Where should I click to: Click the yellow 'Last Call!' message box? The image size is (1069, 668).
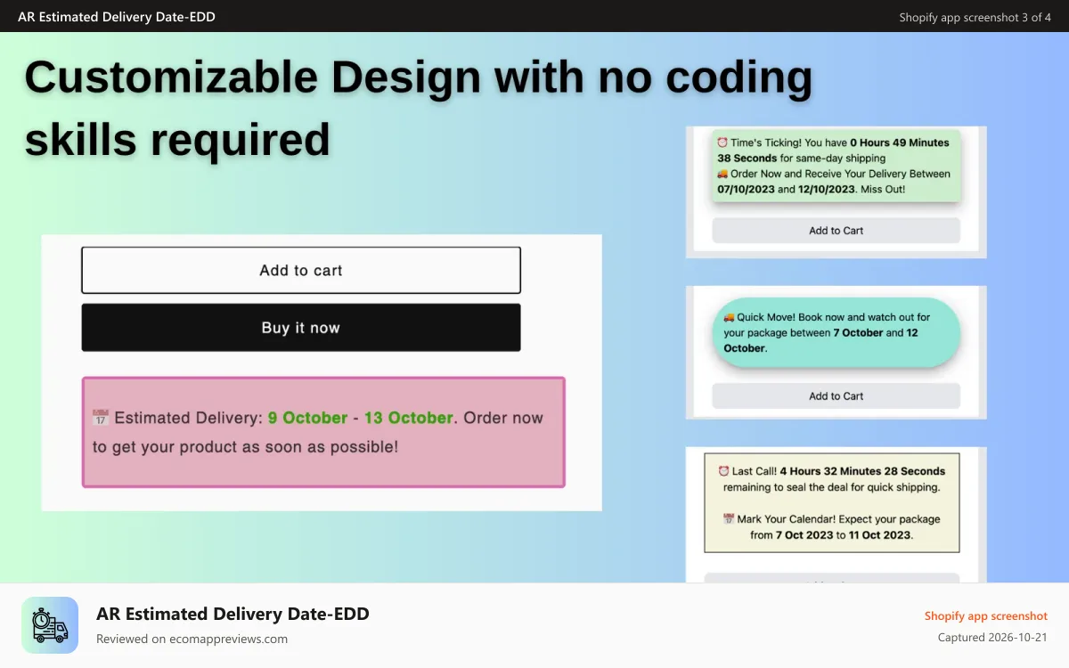tap(832, 503)
